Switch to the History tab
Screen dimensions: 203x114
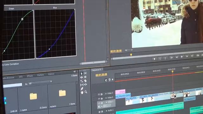click(51, 74)
